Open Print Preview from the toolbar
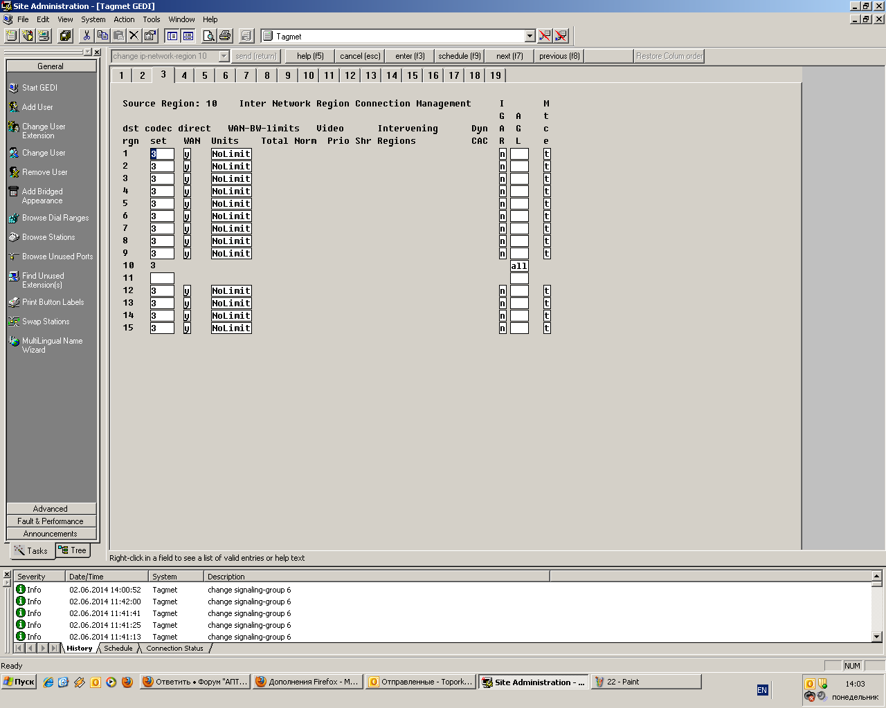The width and height of the screenshot is (886, 708). [x=208, y=36]
